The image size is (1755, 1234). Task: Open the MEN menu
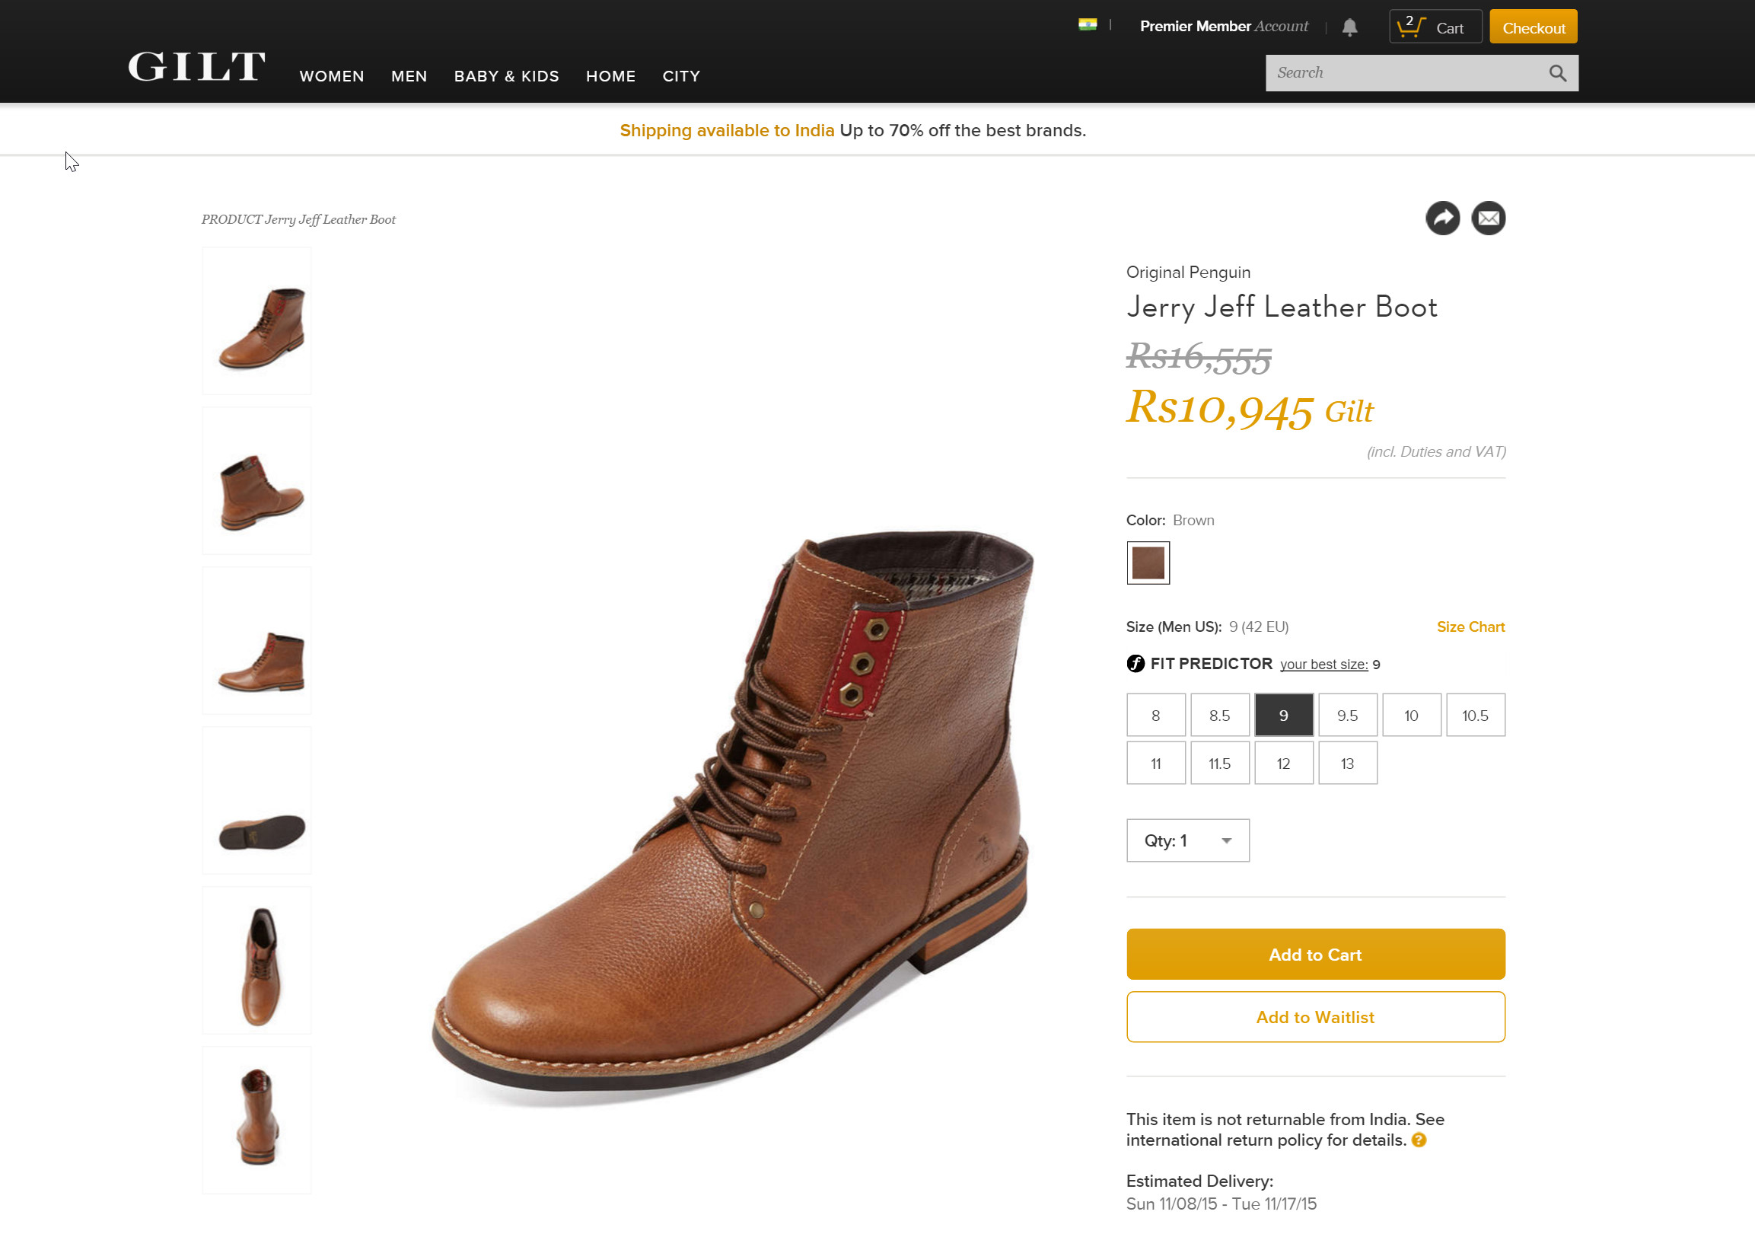click(x=409, y=75)
